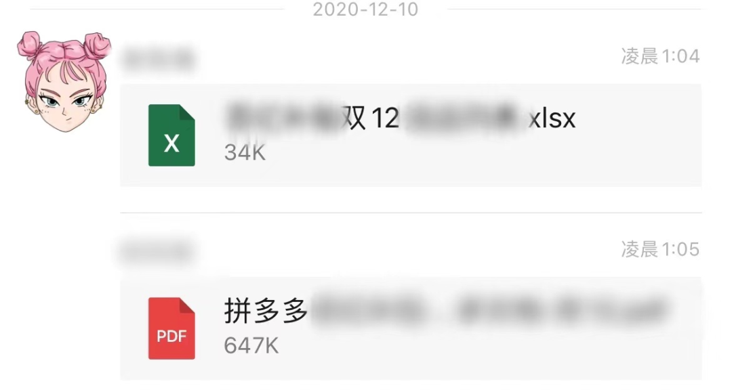This screenshot has height=390, width=732.
Task: Tap blurred sender name above xlsx file
Action: click(158, 59)
